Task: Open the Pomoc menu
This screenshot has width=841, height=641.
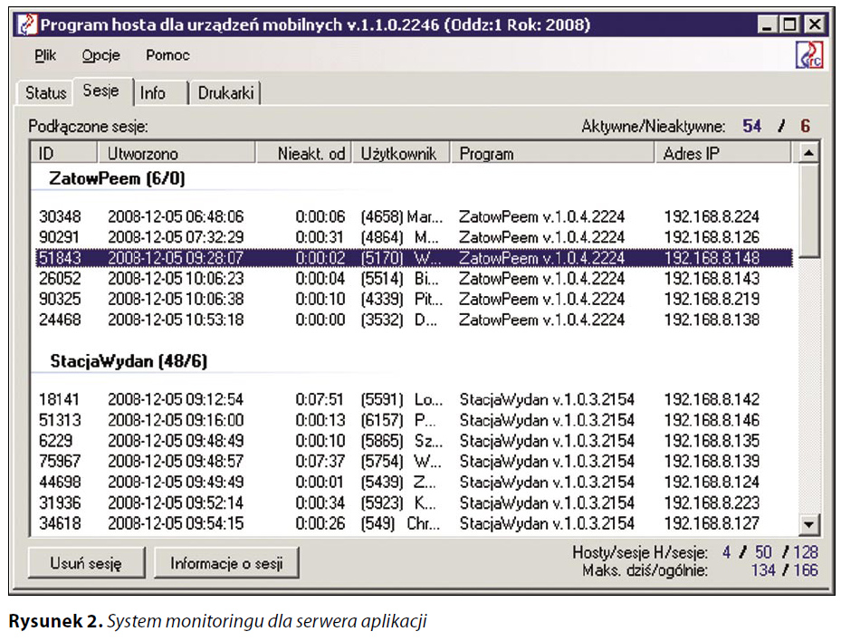Action: (x=167, y=55)
